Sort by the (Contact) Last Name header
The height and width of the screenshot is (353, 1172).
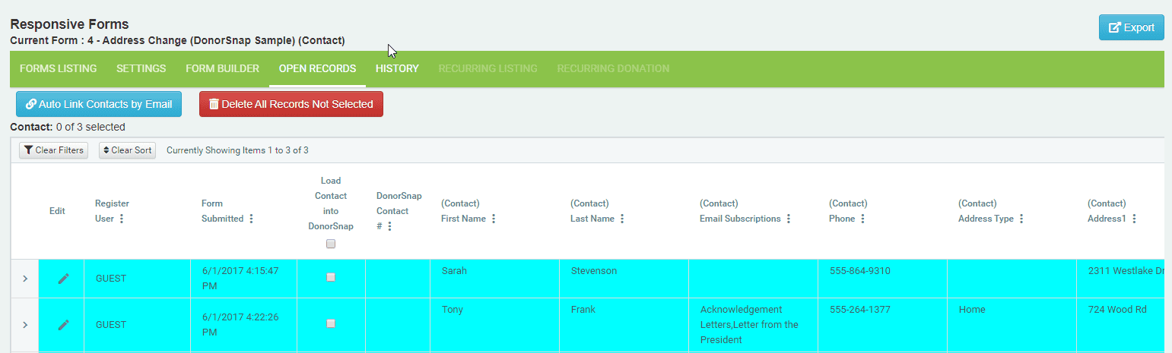click(592, 211)
